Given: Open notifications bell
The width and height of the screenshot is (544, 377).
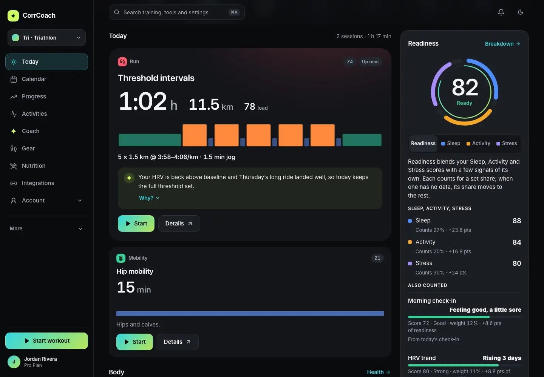Looking at the screenshot, I should coord(501,12).
